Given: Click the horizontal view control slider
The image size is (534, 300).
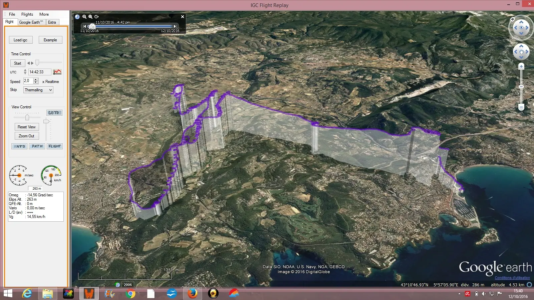Looking at the screenshot, I should coord(27,117).
